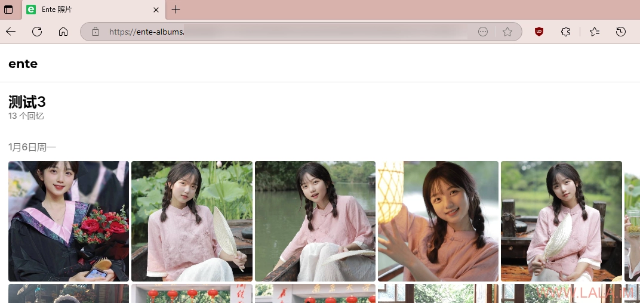640x303 pixels.
Task: Open the address bar more options icon
Action: [483, 32]
